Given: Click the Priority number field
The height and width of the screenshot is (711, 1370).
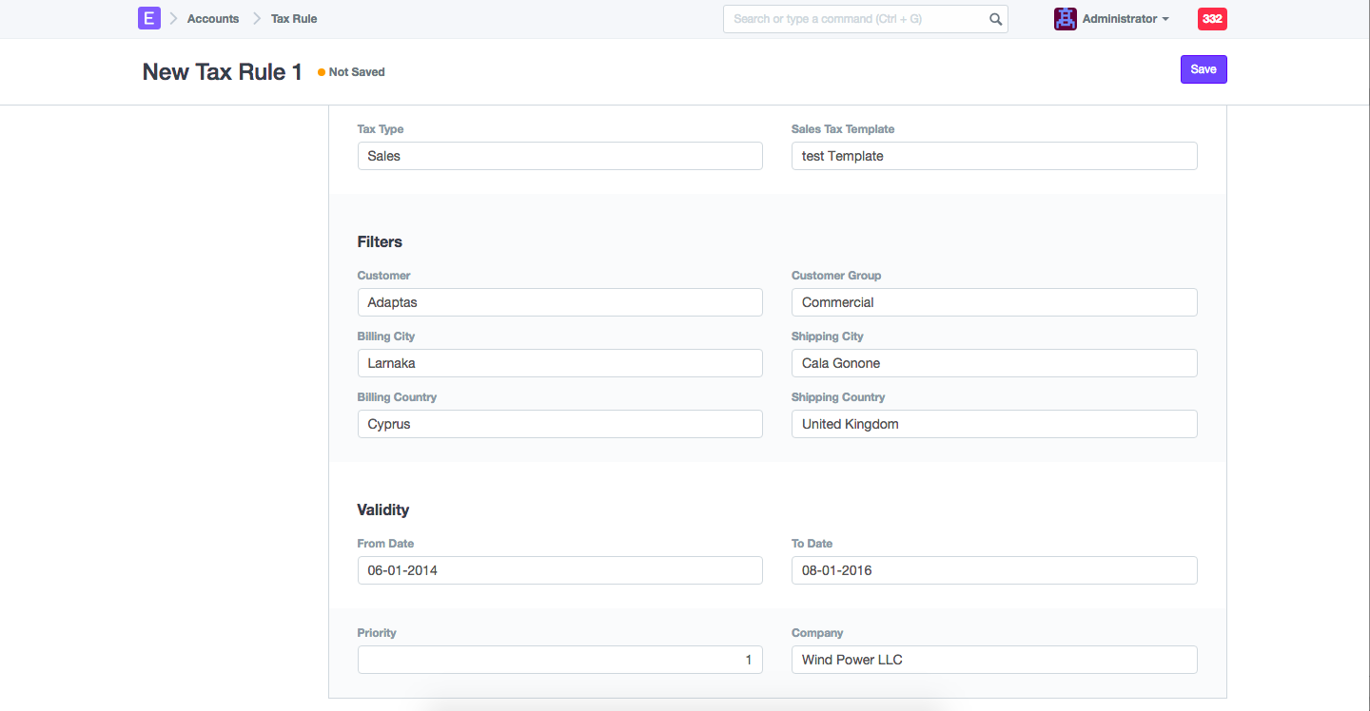Looking at the screenshot, I should coord(559,660).
